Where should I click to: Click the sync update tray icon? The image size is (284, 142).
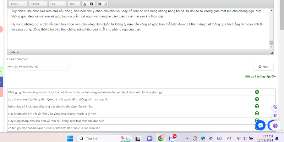point(195,138)
